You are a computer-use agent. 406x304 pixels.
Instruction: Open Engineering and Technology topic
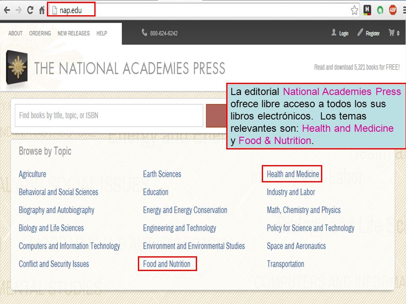tap(179, 228)
